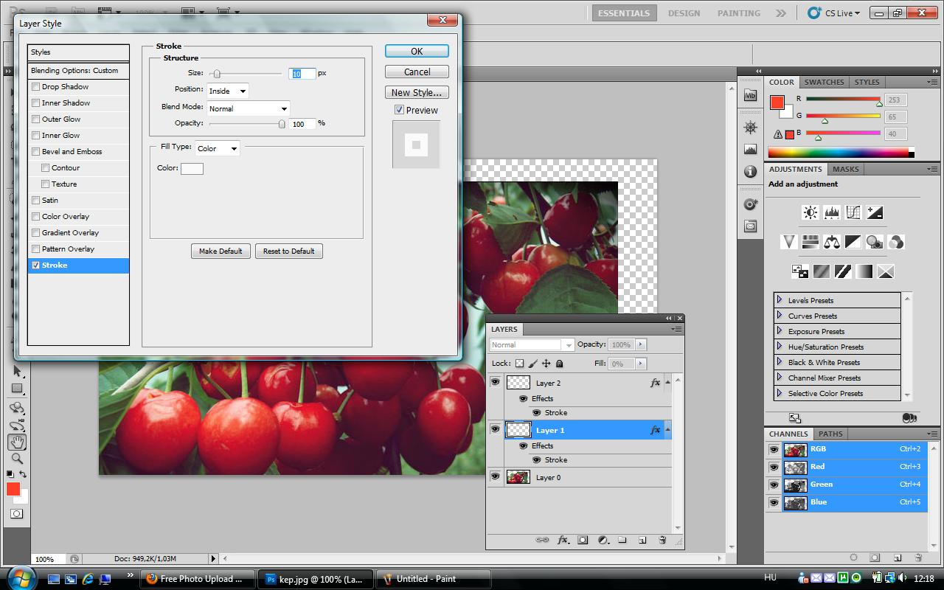Select the Hand tool
The image size is (944, 590).
coord(16,442)
